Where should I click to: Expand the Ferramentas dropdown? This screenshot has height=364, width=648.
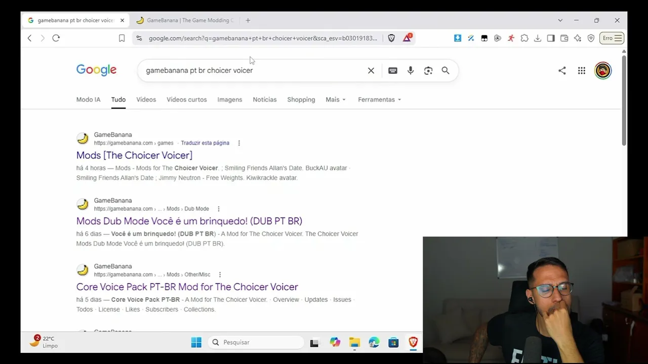point(380,100)
